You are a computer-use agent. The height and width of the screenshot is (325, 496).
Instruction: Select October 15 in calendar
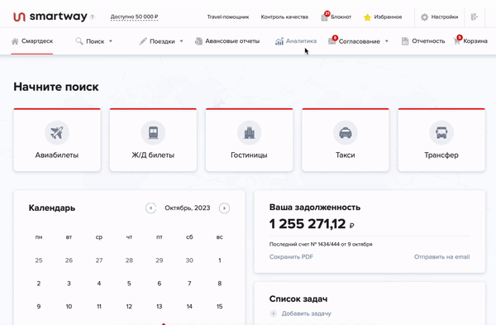pyautogui.click(x=220, y=307)
